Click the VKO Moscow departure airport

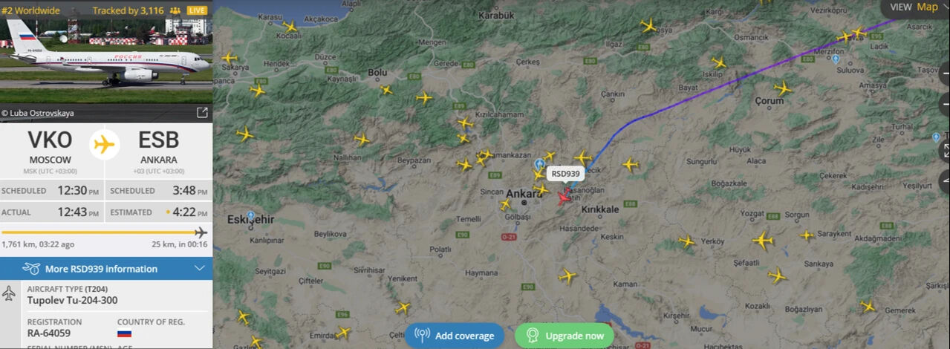(51, 148)
